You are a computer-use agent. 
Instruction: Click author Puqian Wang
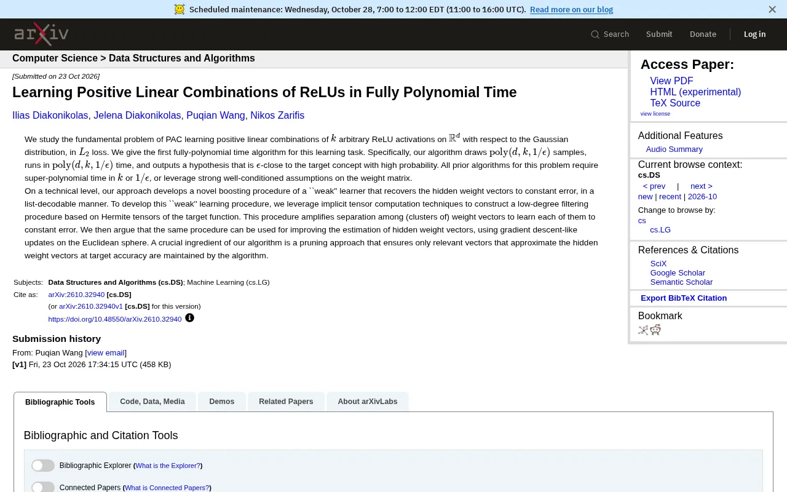[x=216, y=116]
